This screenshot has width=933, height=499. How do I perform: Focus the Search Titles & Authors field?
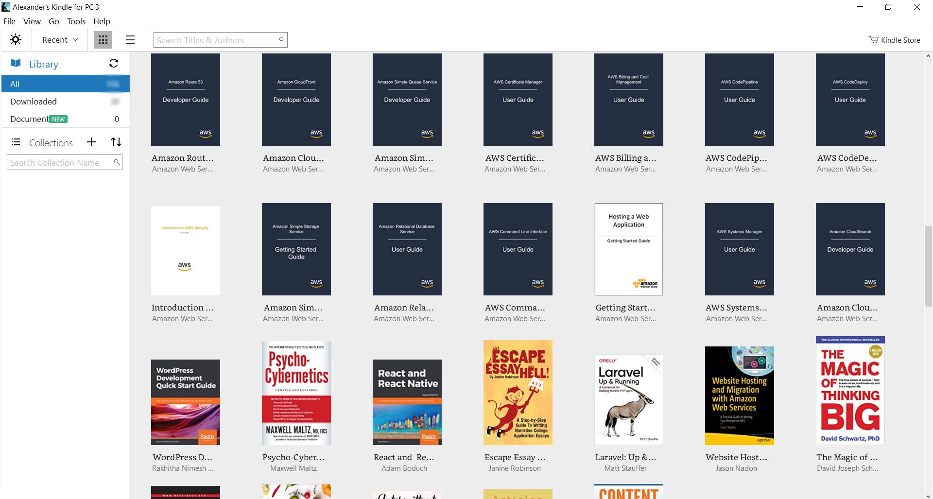[x=216, y=40]
